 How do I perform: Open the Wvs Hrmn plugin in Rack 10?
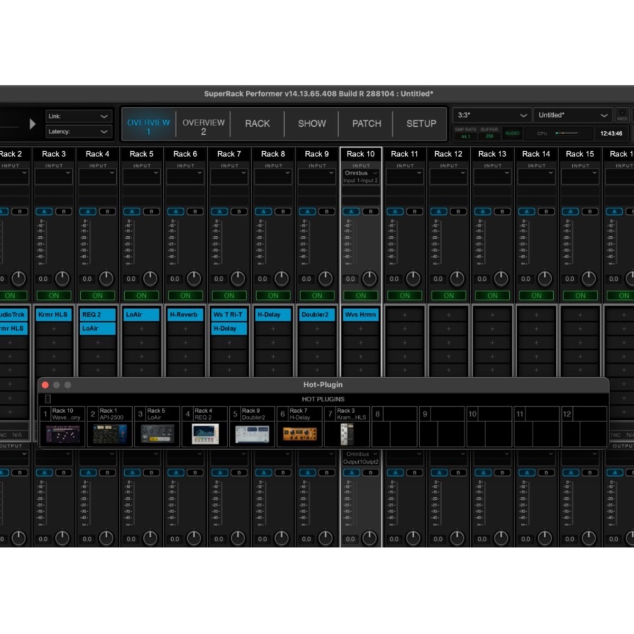(361, 315)
